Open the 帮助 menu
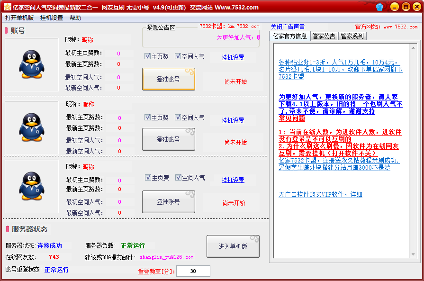 (75, 18)
